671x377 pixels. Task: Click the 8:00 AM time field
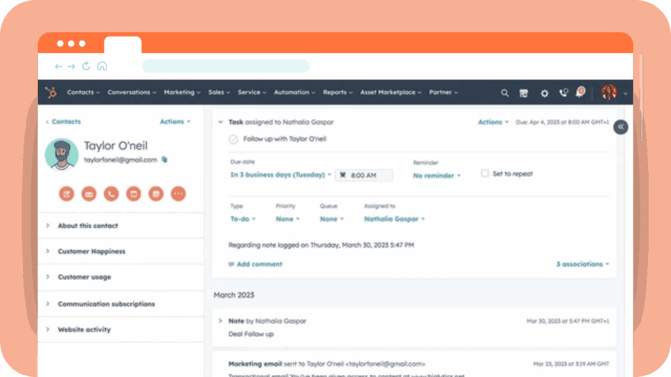364,175
